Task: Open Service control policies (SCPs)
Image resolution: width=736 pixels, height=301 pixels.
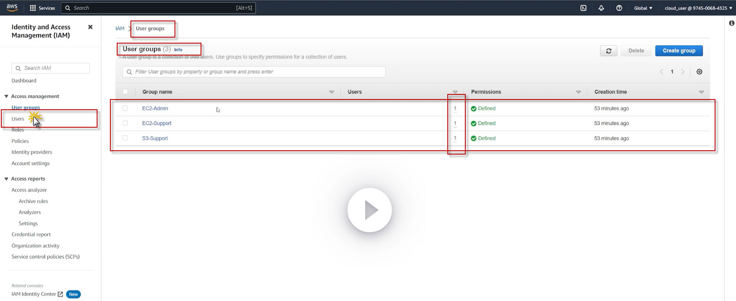Action: coord(46,257)
